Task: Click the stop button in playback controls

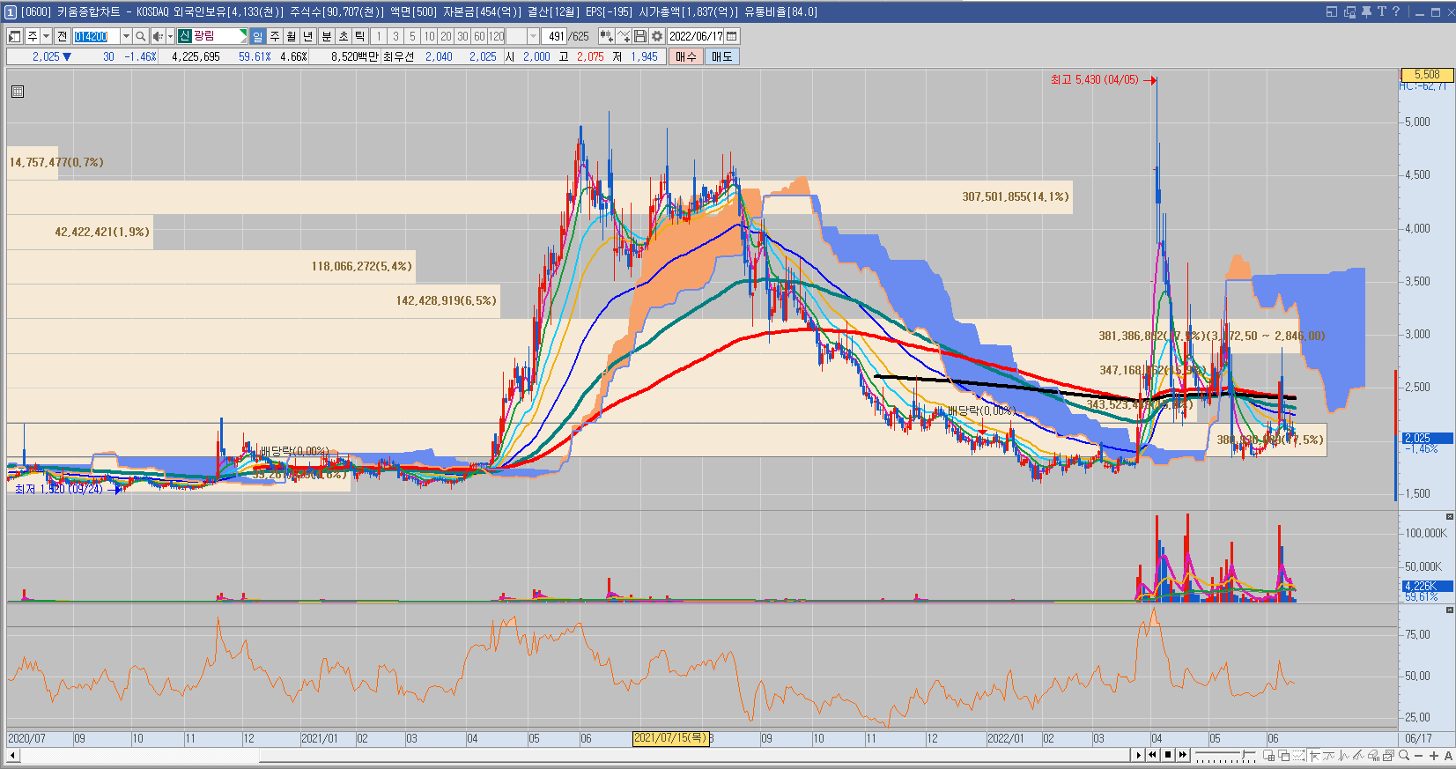Action: pyautogui.click(x=1168, y=755)
